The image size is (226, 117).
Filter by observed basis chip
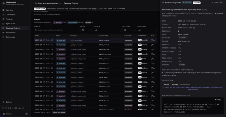tap(73, 22)
